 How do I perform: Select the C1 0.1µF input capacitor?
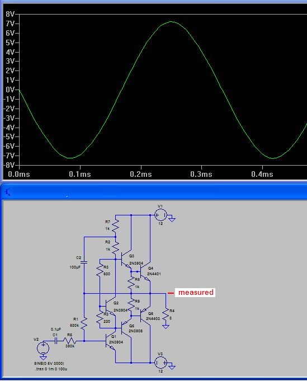(56, 341)
